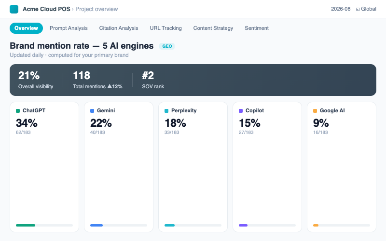Click the 16/183 count under Google AI
The height and width of the screenshot is (241, 386).
tap(320, 132)
